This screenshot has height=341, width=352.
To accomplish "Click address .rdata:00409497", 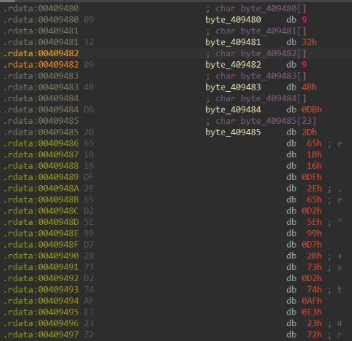I will 41,335.
